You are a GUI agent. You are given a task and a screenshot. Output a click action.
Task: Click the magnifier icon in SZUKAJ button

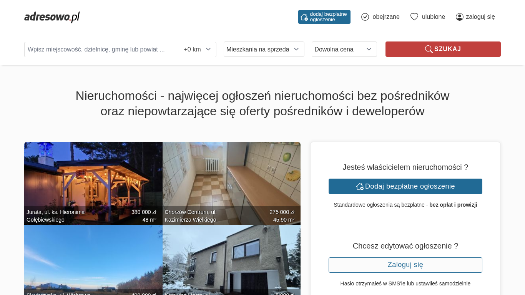(429, 49)
